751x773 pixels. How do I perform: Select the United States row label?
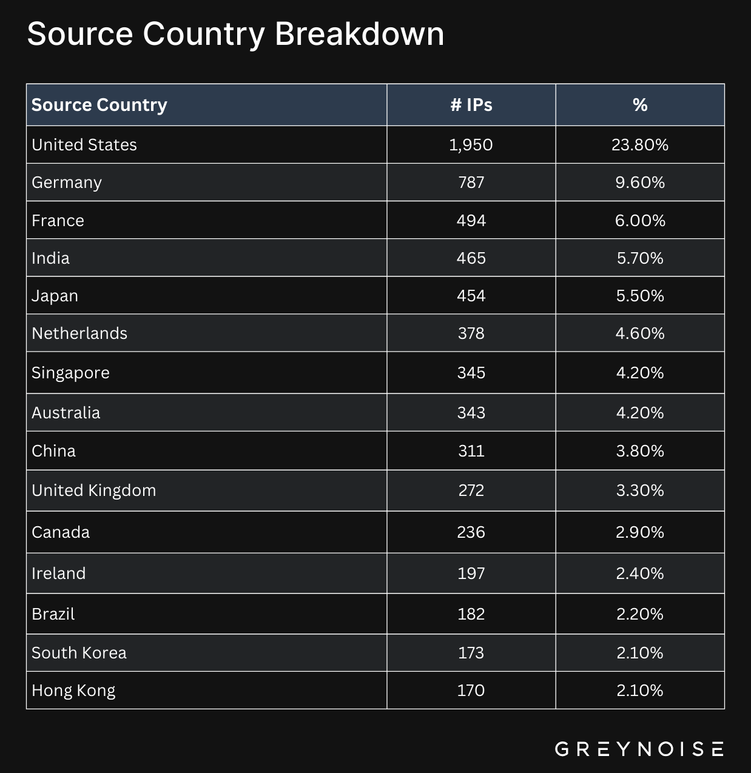[84, 145]
